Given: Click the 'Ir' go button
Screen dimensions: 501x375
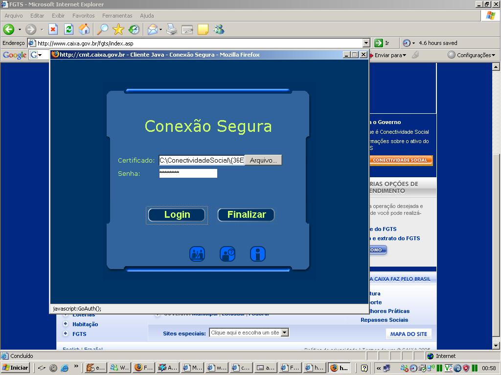Looking at the screenshot, I should 382,43.
